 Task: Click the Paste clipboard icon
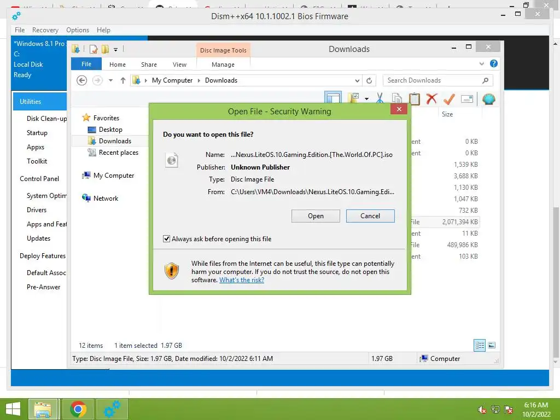tap(415, 98)
